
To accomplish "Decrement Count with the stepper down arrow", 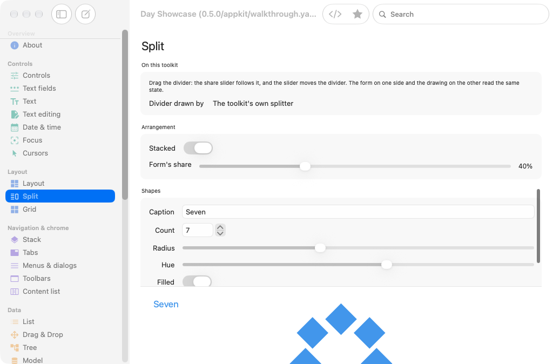I will click(220, 233).
